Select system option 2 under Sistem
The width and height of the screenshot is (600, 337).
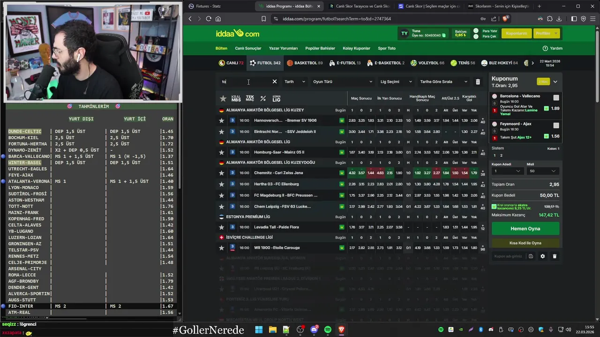point(501,155)
